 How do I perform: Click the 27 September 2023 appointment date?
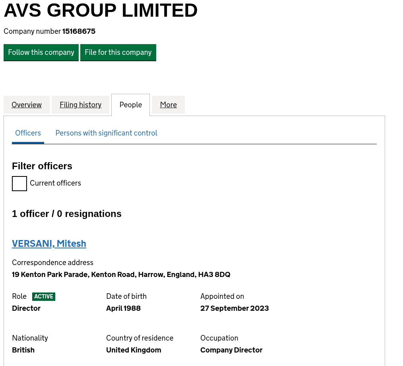click(x=234, y=308)
